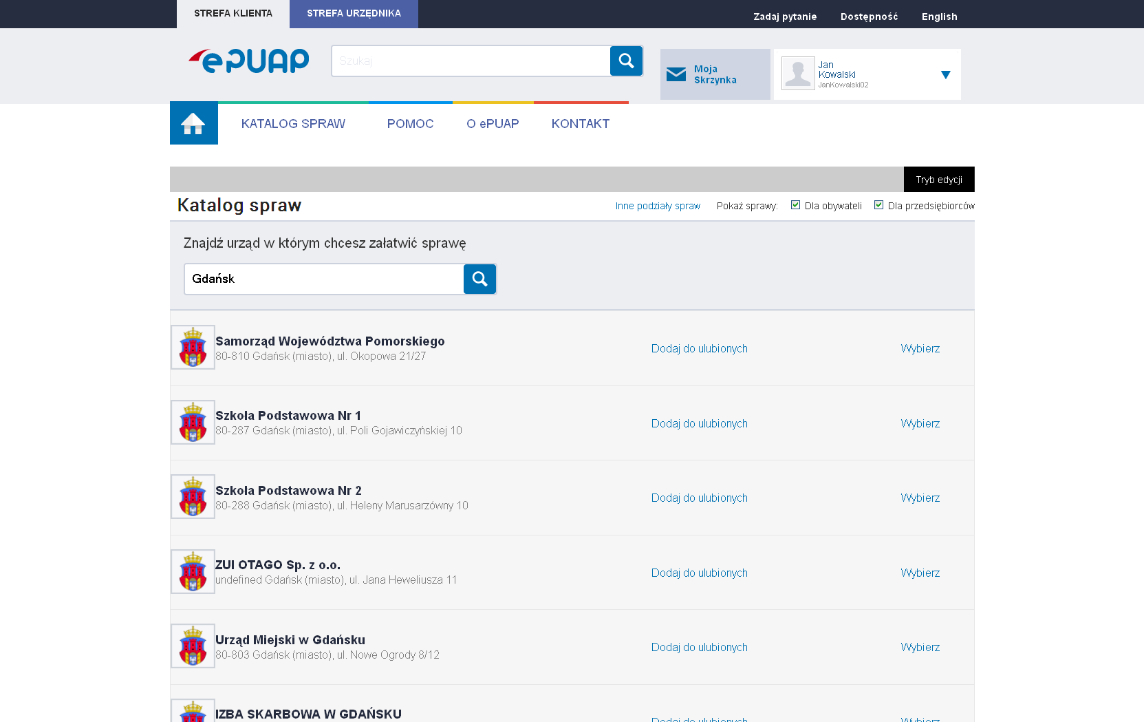This screenshot has width=1144, height=722.
Task: Choose Wybierz for Urząd Miejski w Gdańsku
Action: pos(920,647)
